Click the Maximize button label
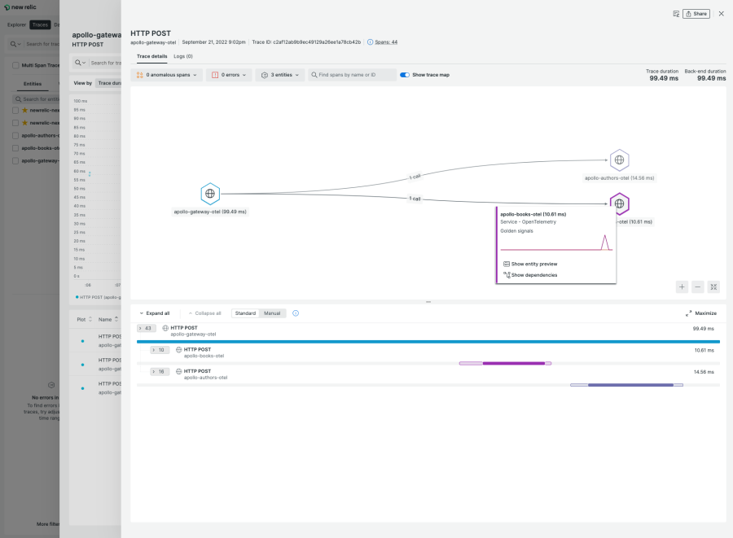Viewport: 733px width, 538px height. (x=705, y=313)
